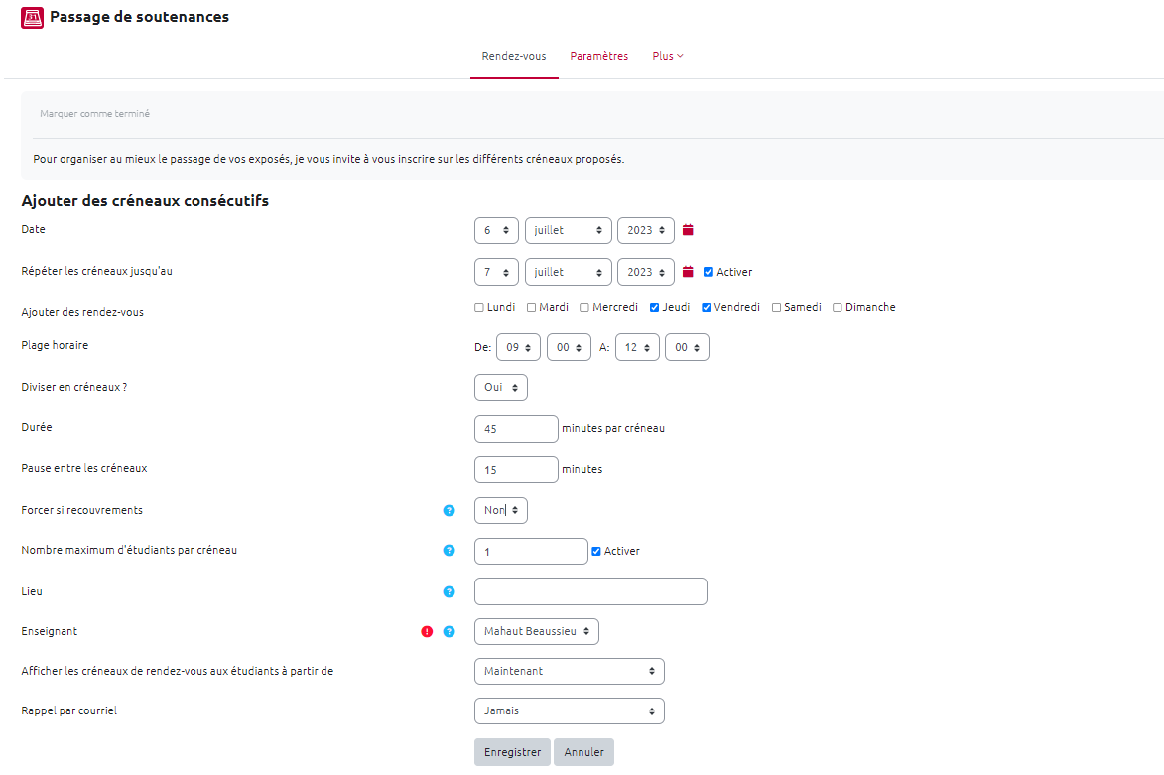This screenshot has width=1164, height=775.
Task: Click the red required icon beside Enseignant
Action: 427,632
